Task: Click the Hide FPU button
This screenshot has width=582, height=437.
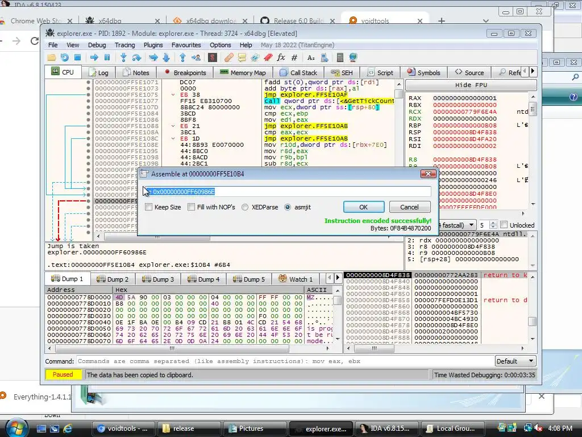Action: pyautogui.click(x=471, y=85)
